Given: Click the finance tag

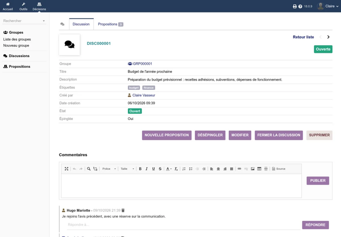Looking at the screenshot, I should (x=148, y=88).
